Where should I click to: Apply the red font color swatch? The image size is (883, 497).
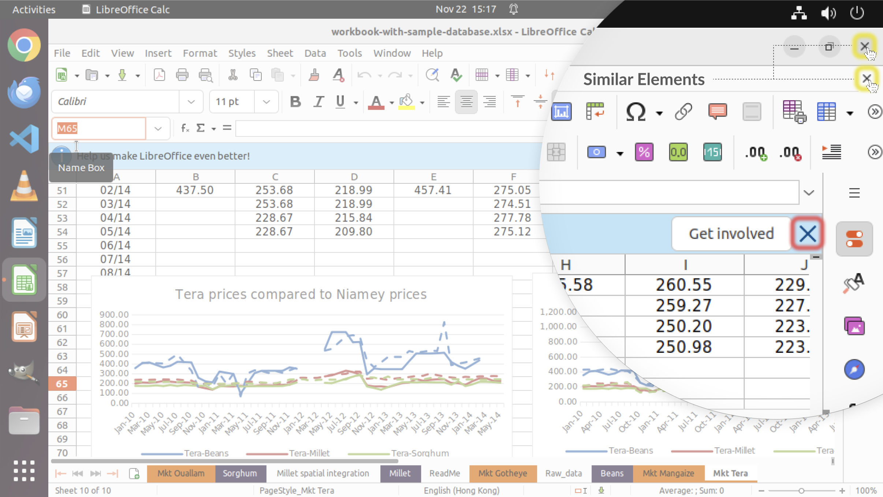pyautogui.click(x=376, y=102)
